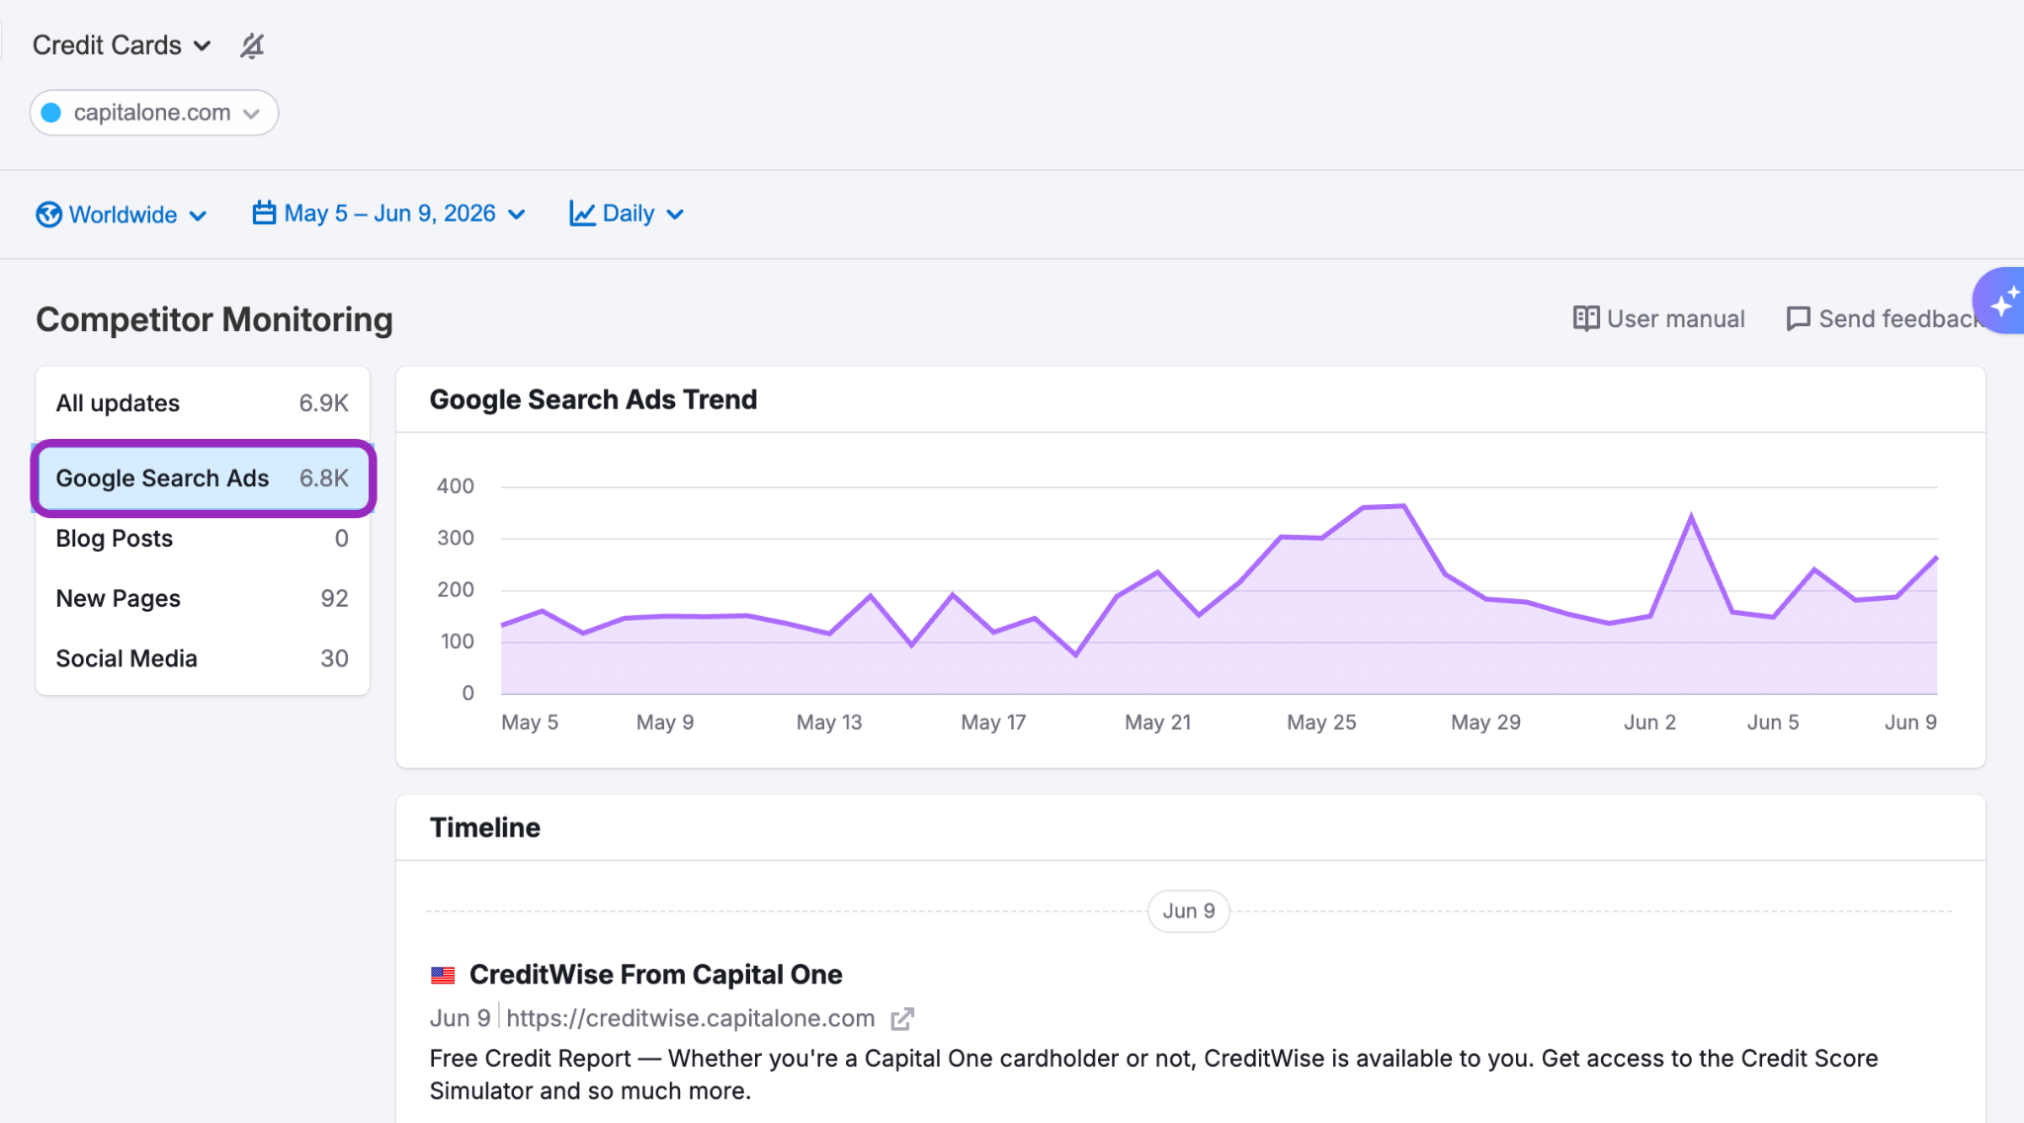The width and height of the screenshot is (2024, 1123).
Task: Click the Jun 9 timeline date marker
Action: 1189,911
